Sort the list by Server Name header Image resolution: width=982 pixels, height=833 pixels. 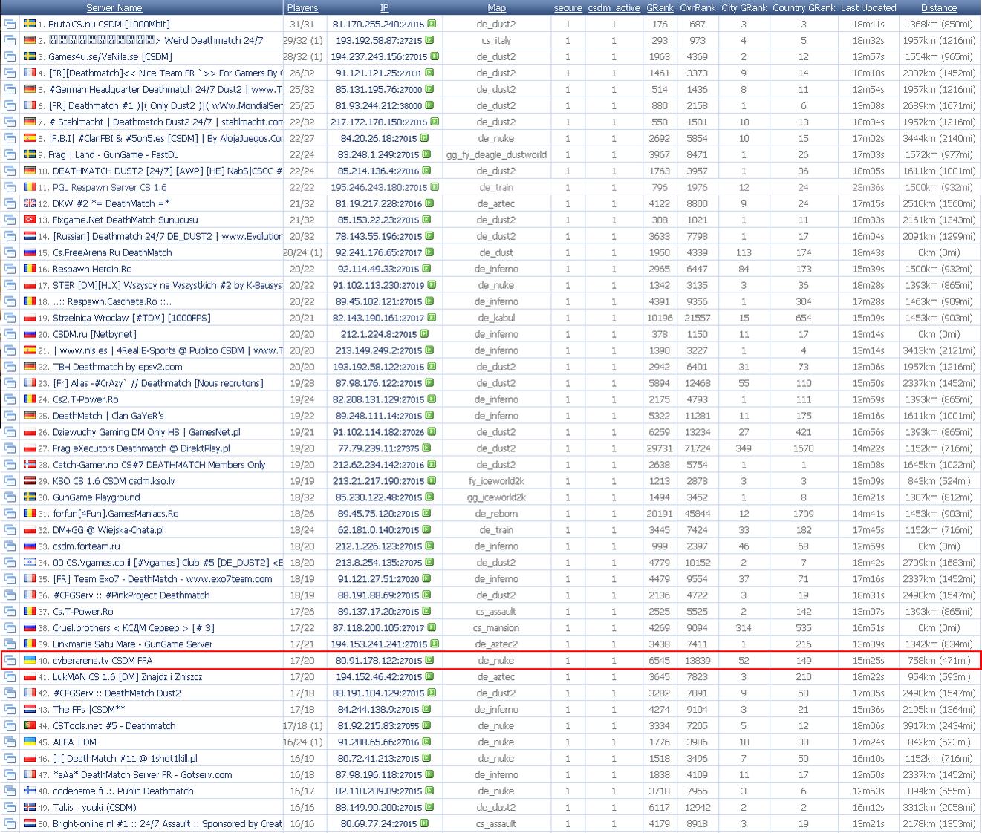point(114,8)
